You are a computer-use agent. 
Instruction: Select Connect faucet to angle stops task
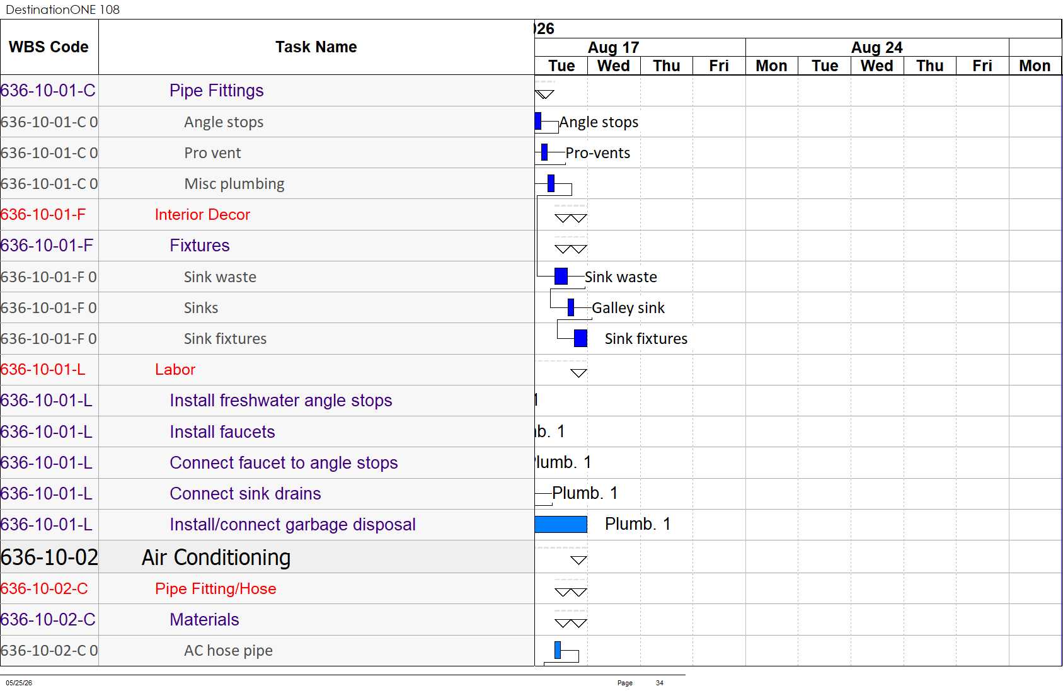[x=284, y=463]
